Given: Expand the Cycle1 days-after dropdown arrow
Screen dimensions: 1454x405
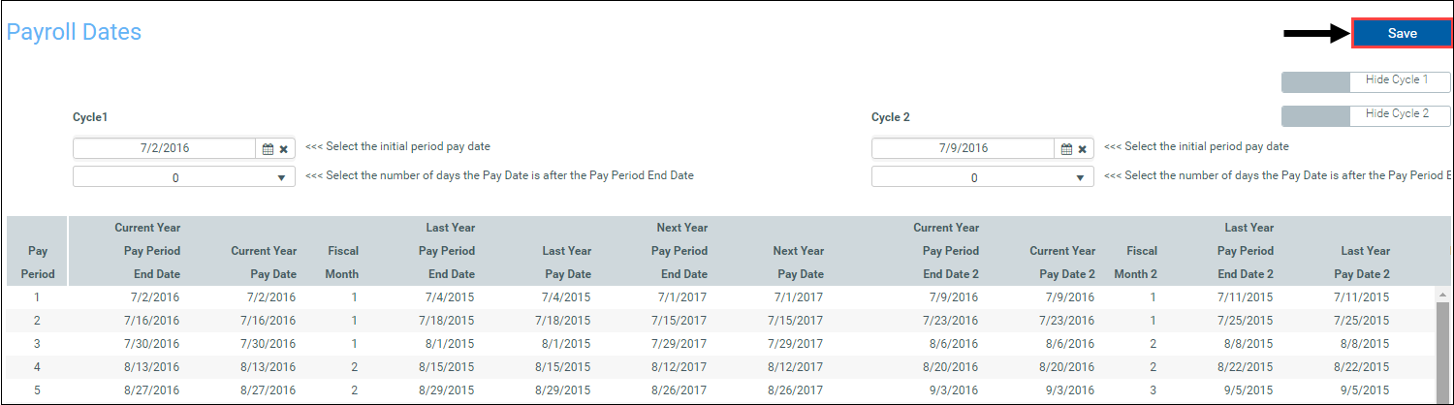Looking at the screenshot, I should click(281, 178).
